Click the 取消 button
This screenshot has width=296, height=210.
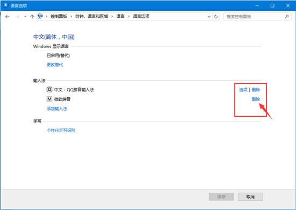pyautogui.click(x=250, y=197)
